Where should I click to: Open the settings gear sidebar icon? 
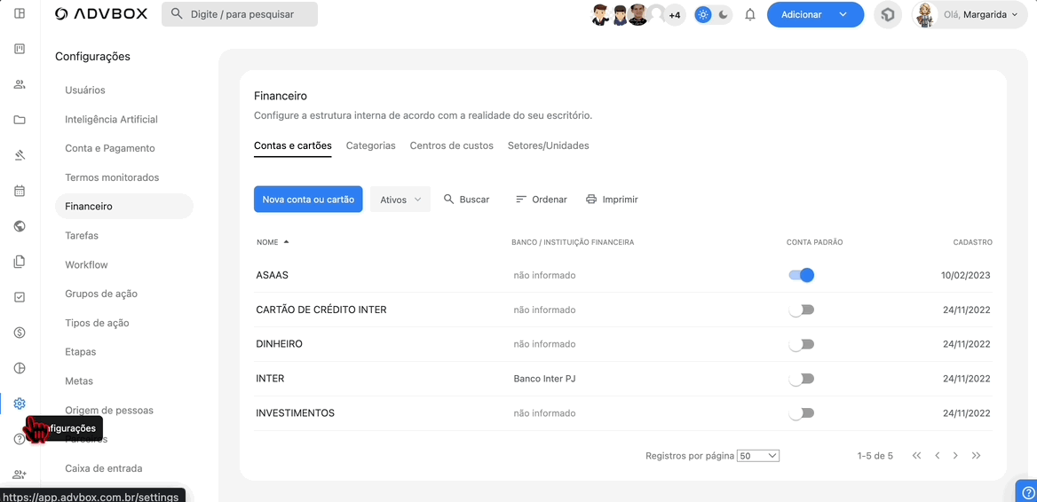pyautogui.click(x=20, y=404)
